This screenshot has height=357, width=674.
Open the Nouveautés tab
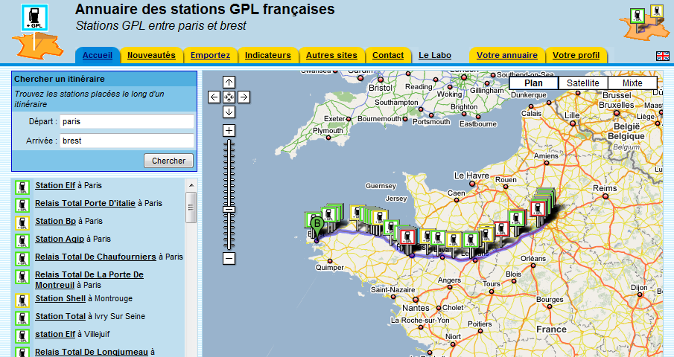151,55
